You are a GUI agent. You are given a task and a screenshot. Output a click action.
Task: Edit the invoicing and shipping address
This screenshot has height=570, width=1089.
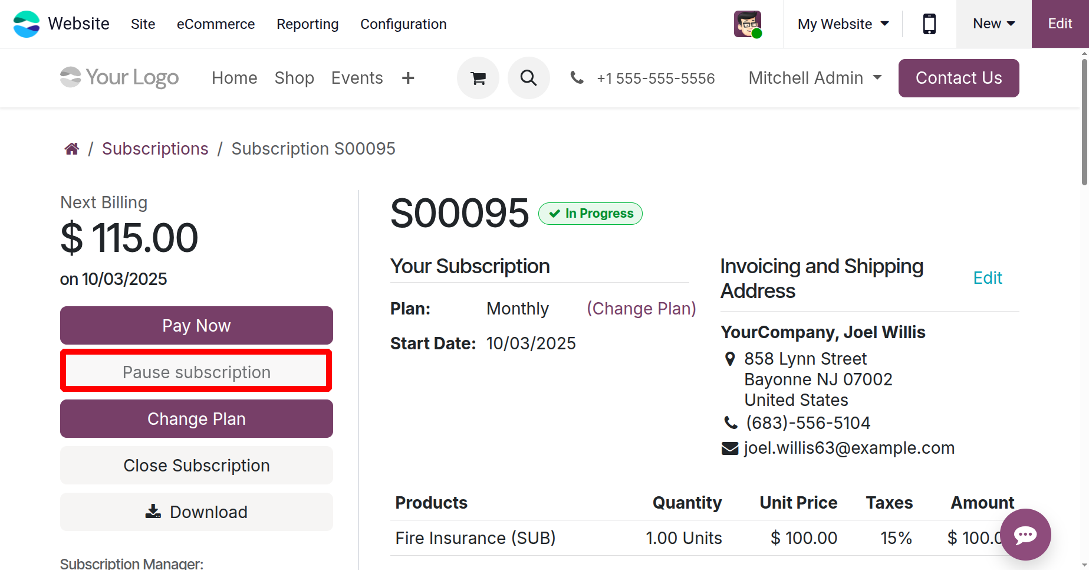pyautogui.click(x=987, y=278)
